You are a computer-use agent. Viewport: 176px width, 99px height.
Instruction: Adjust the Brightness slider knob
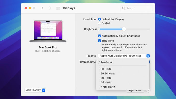click(124, 29)
